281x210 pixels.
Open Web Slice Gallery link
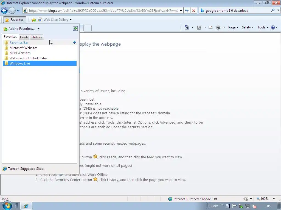coord(54,20)
